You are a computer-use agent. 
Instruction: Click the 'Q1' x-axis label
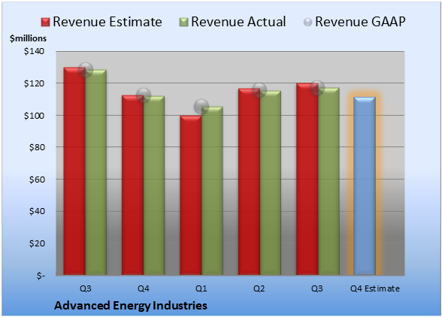pyautogui.click(x=201, y=288)
